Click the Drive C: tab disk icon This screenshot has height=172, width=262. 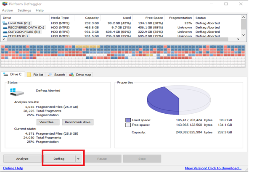[6, 74]
